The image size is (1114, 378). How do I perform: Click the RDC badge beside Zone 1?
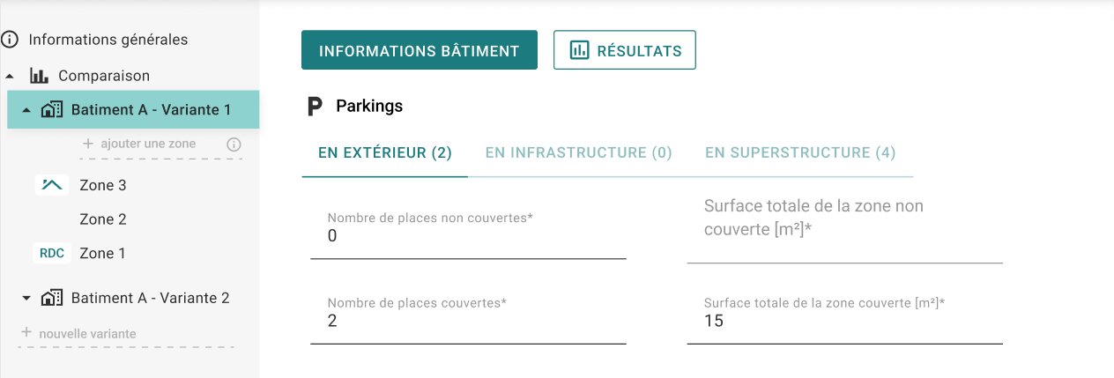point(52,253)
